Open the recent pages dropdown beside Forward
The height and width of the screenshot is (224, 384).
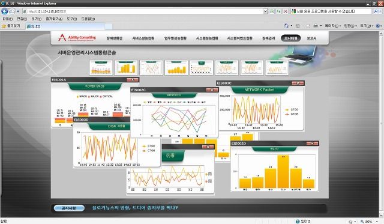point(18,11)
